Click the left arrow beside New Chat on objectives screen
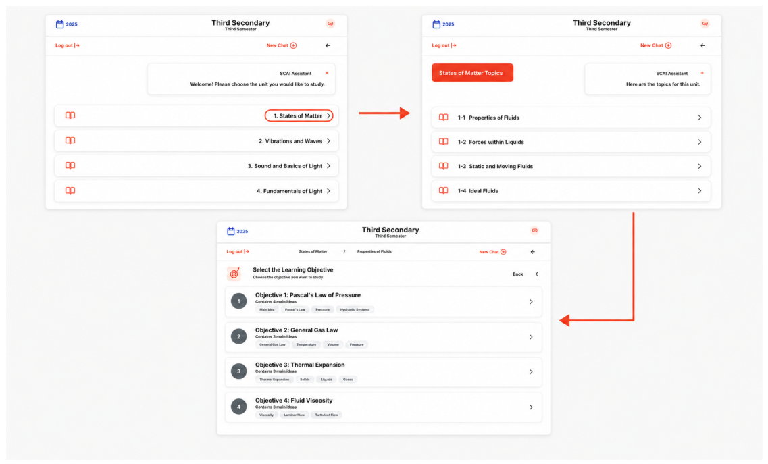 coord(532,252)
